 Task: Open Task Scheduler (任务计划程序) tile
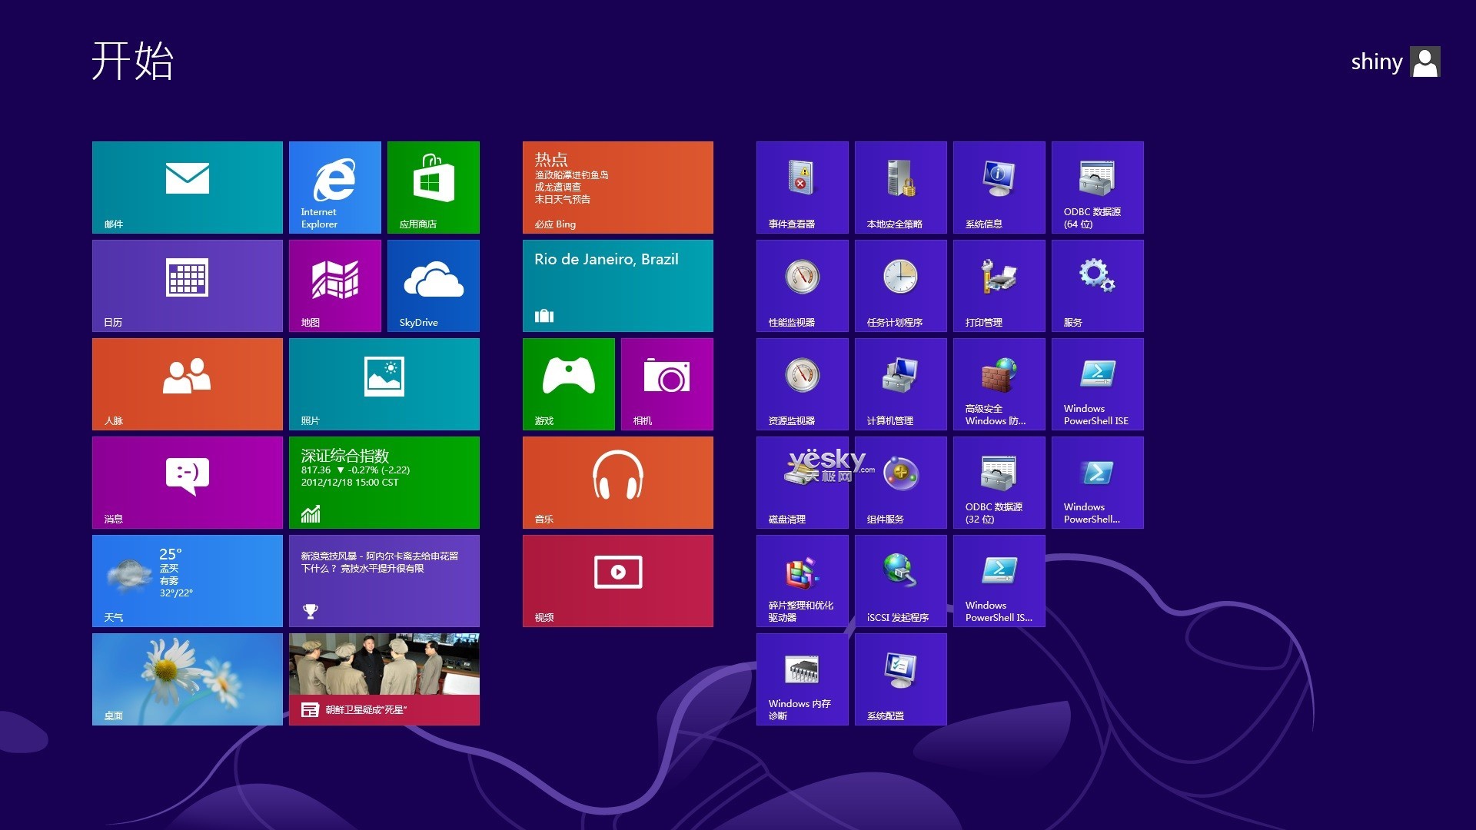[x=900, y=285]
